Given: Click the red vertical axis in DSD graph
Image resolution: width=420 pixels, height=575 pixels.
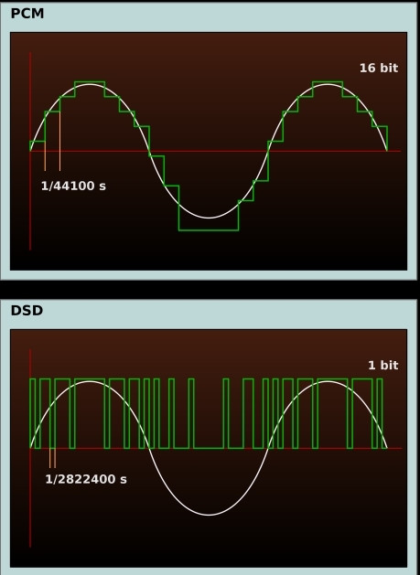Looking at the screenshot, I should click(30, 448).
